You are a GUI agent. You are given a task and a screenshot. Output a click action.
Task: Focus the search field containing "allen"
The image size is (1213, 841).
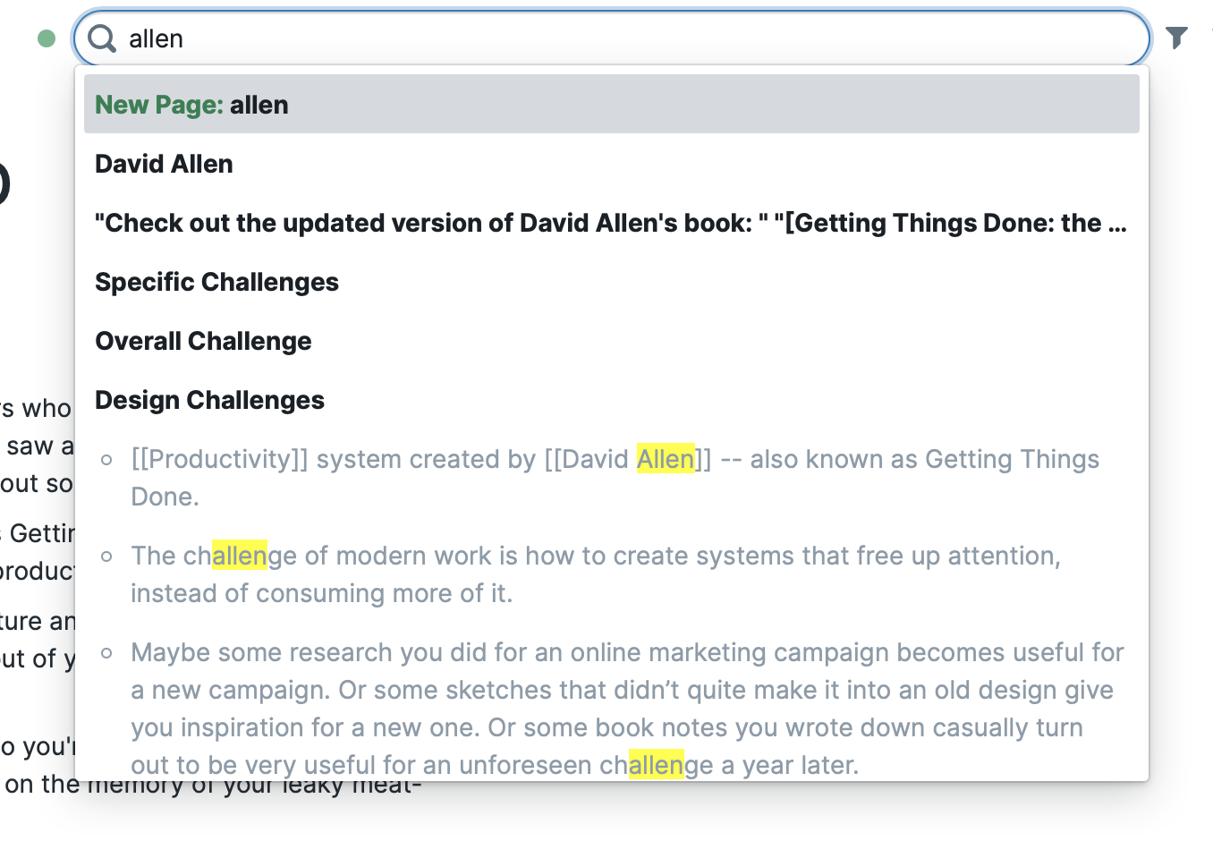click(x=626, y=38)
